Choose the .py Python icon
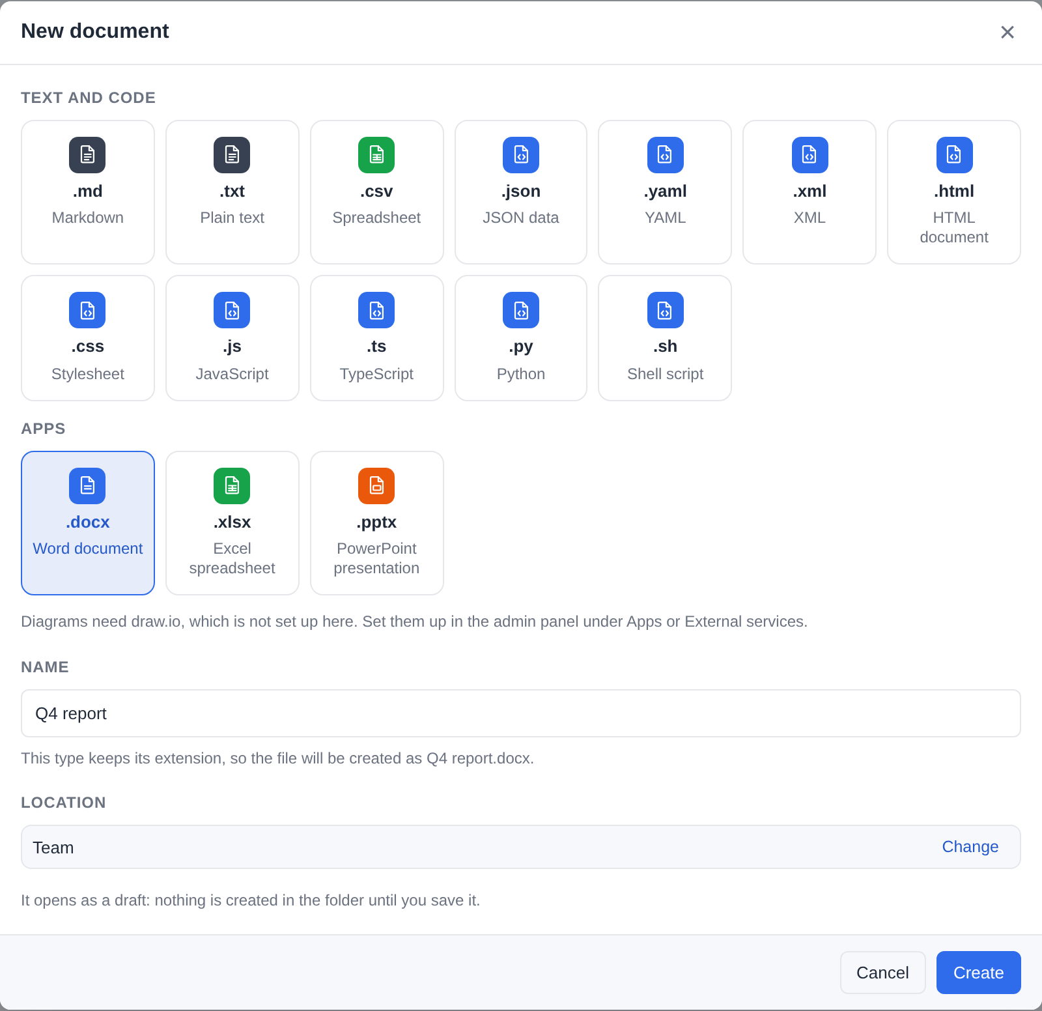Screen dimensions: 1042x1011 (x=521, y=310)
